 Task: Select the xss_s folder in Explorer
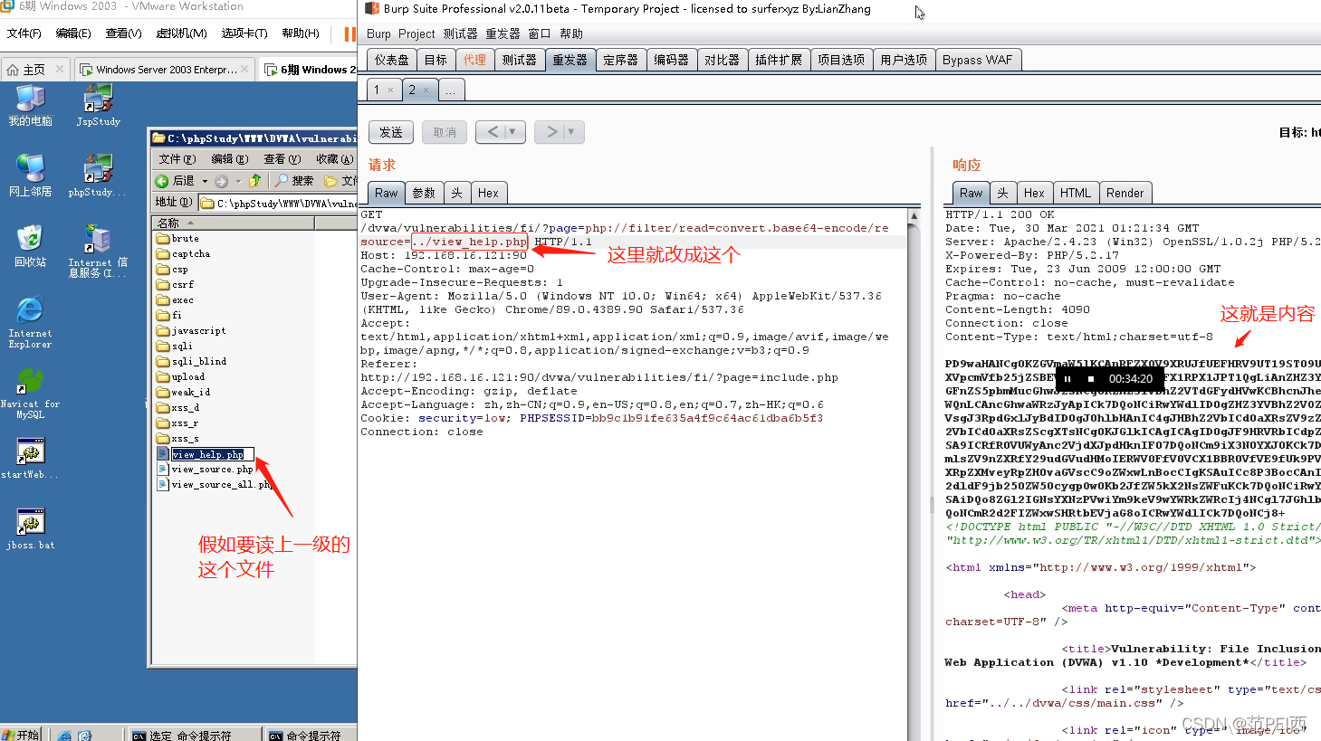coord(177,439)
